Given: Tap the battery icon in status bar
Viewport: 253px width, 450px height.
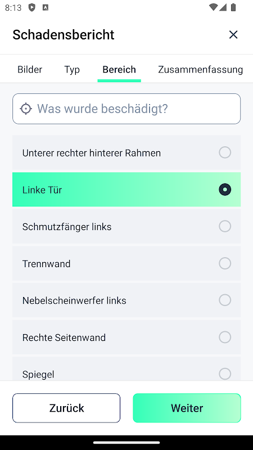Looking at the screenshot, I should coord(233,7).
